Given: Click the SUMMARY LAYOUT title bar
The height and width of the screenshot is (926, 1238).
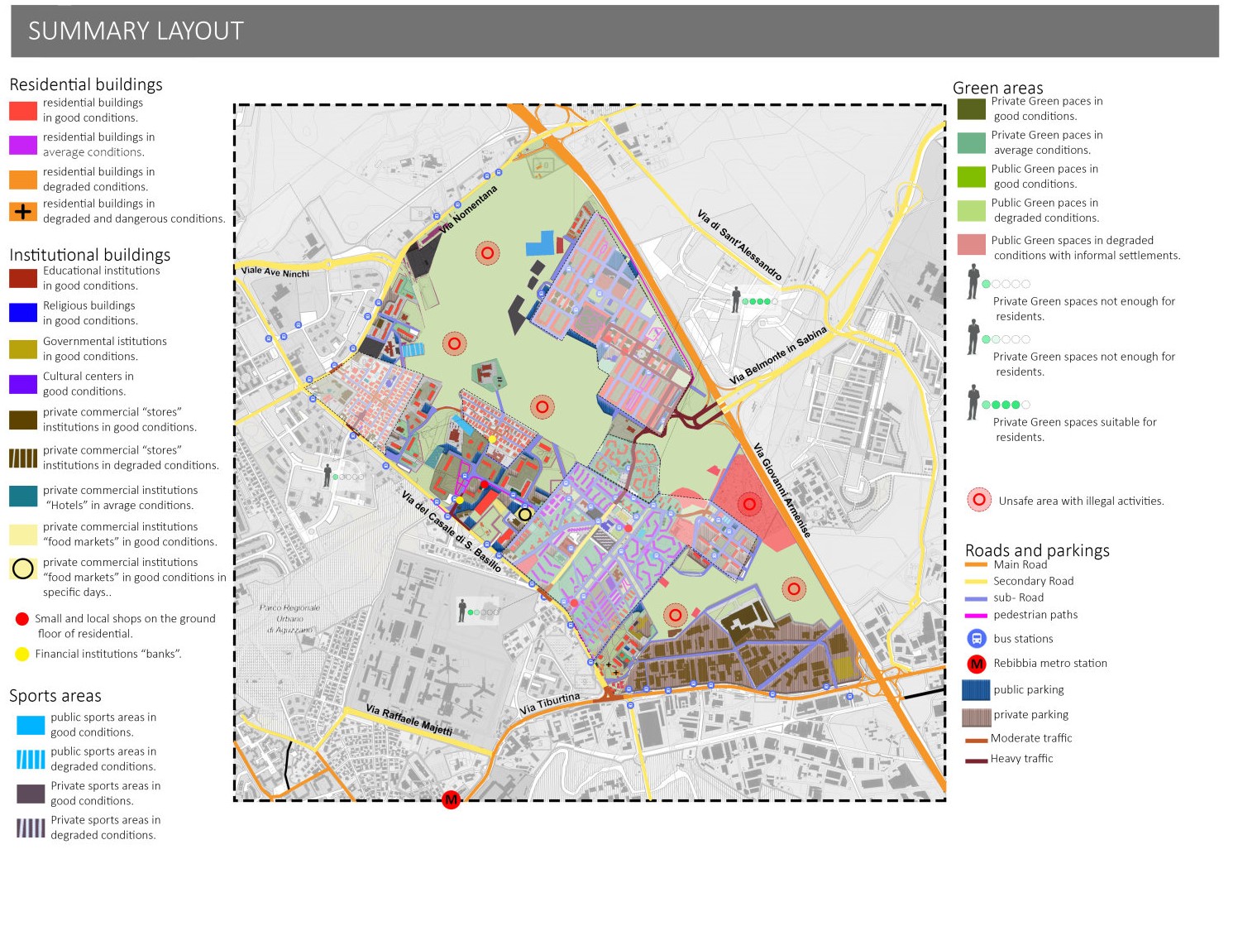Looking at the screenshot, I should click(x=135, y=31).
